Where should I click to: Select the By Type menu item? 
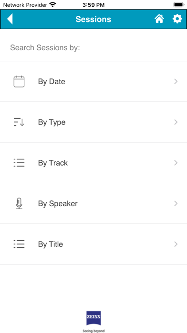point(93,122)
